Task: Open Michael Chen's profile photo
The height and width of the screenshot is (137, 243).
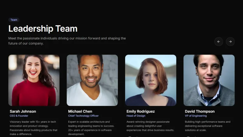Action: pyautogui.click(x=92, y=80)
